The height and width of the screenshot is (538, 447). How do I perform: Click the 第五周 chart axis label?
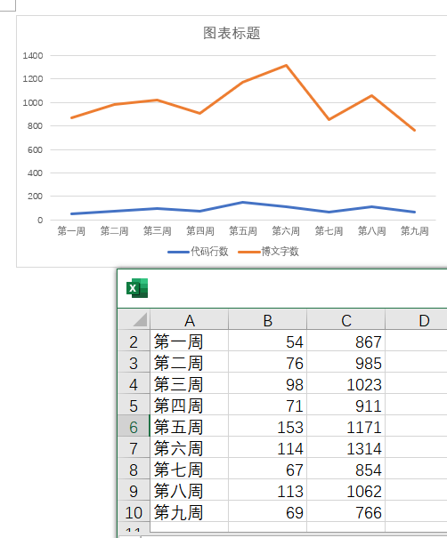pos(243,231)
